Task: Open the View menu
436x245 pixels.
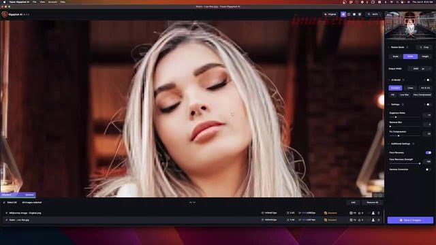Action: (42, 2)
